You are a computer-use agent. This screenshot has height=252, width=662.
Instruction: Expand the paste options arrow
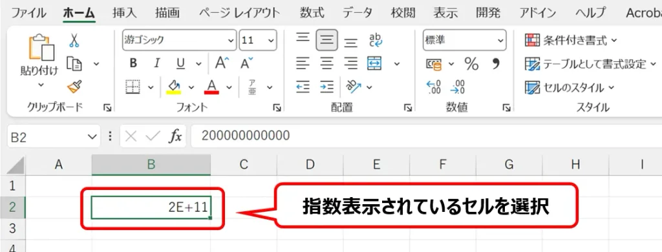click(41, 85)
